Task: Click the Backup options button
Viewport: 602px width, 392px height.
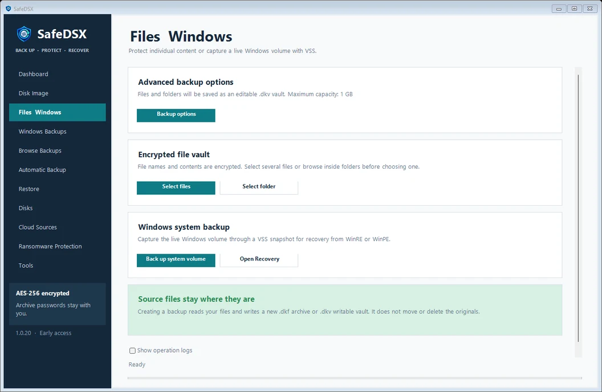Action: click(x=176, y=115)
